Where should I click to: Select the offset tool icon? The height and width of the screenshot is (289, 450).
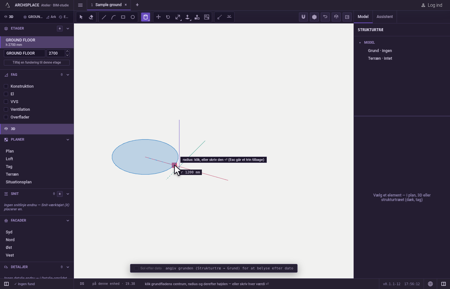[207, 17]
